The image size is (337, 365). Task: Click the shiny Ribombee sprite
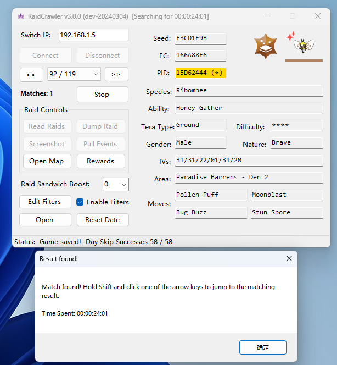tap(304, 45)
